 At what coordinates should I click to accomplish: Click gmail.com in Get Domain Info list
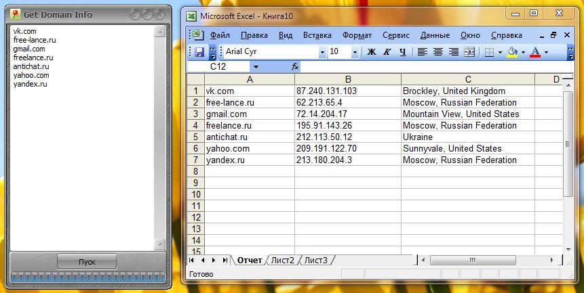point(29,49)
